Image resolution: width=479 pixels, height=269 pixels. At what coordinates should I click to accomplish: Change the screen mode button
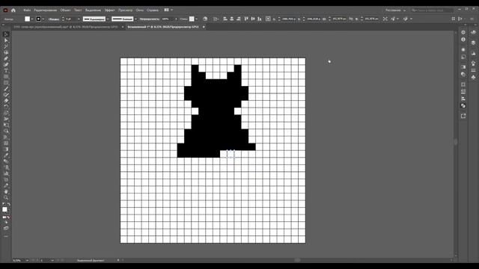click(x=6, y=228)
